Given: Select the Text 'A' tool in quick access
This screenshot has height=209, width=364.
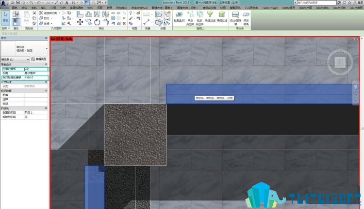Looking at the screenshot, I should coord(66,2).
